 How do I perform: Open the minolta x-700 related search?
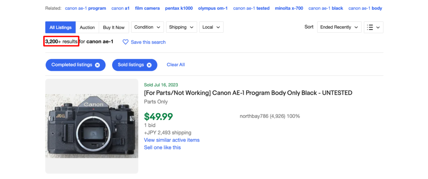289,8
